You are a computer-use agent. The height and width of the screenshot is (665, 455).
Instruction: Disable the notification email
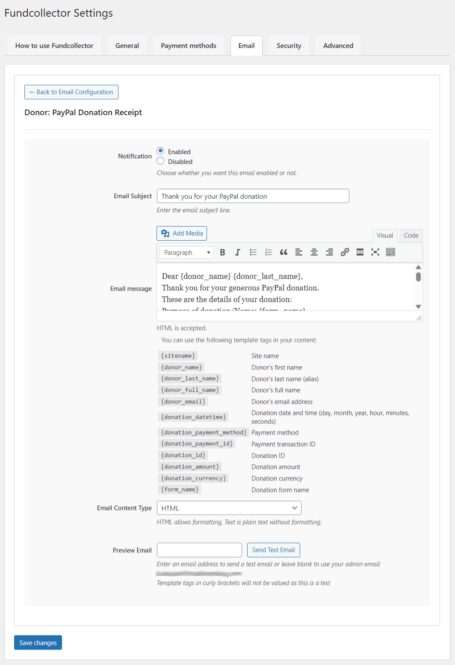[x=160, y=161]
